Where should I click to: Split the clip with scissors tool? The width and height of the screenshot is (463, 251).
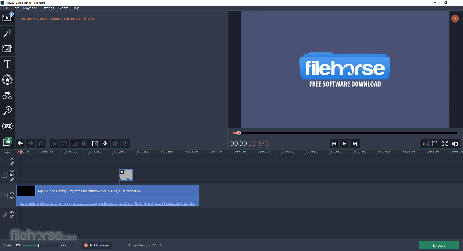point(54,143)
